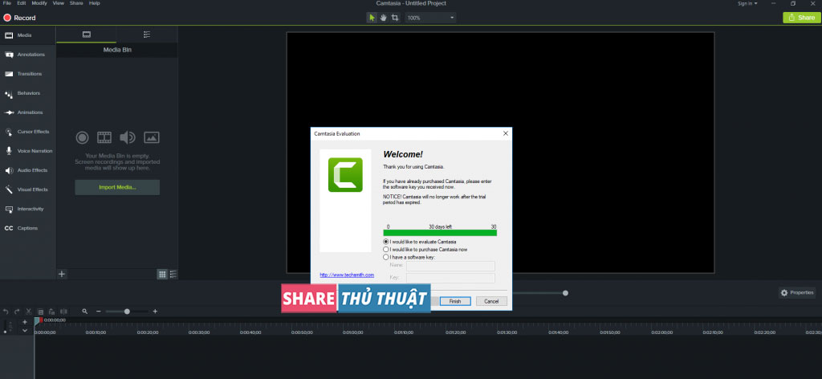Open the Edit menu
This screenshot has height=379, width=822.
(22, 3)
